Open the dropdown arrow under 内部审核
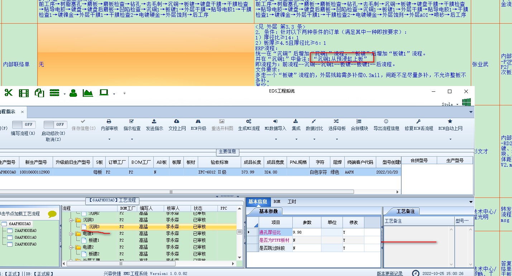Image resolution: width=512 pixels, height=276 pixels. [x=109, y=139]
